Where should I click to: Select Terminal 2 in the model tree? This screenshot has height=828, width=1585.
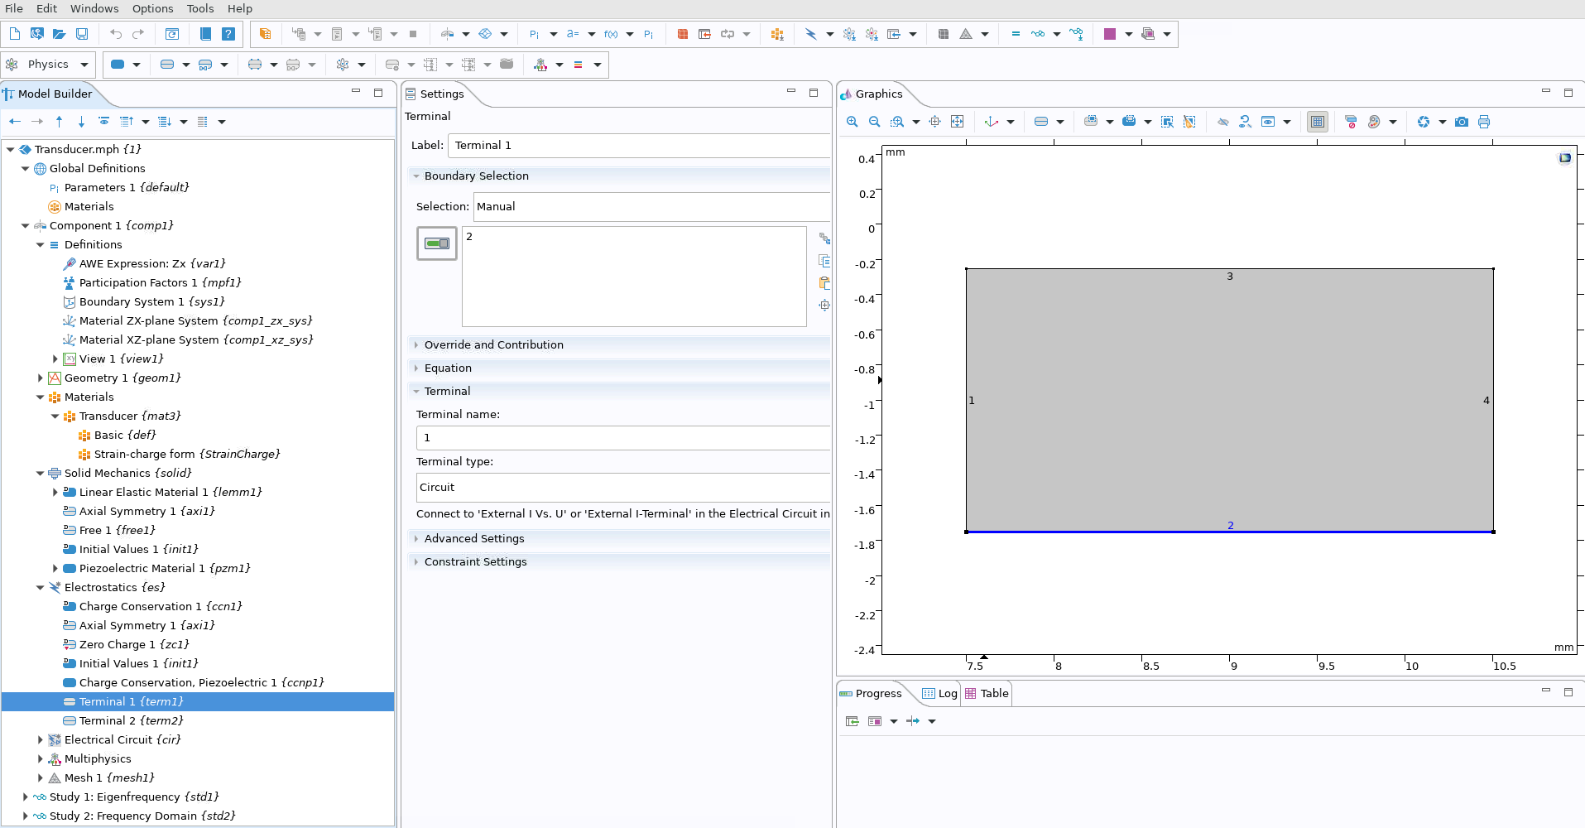click(131, 720)
